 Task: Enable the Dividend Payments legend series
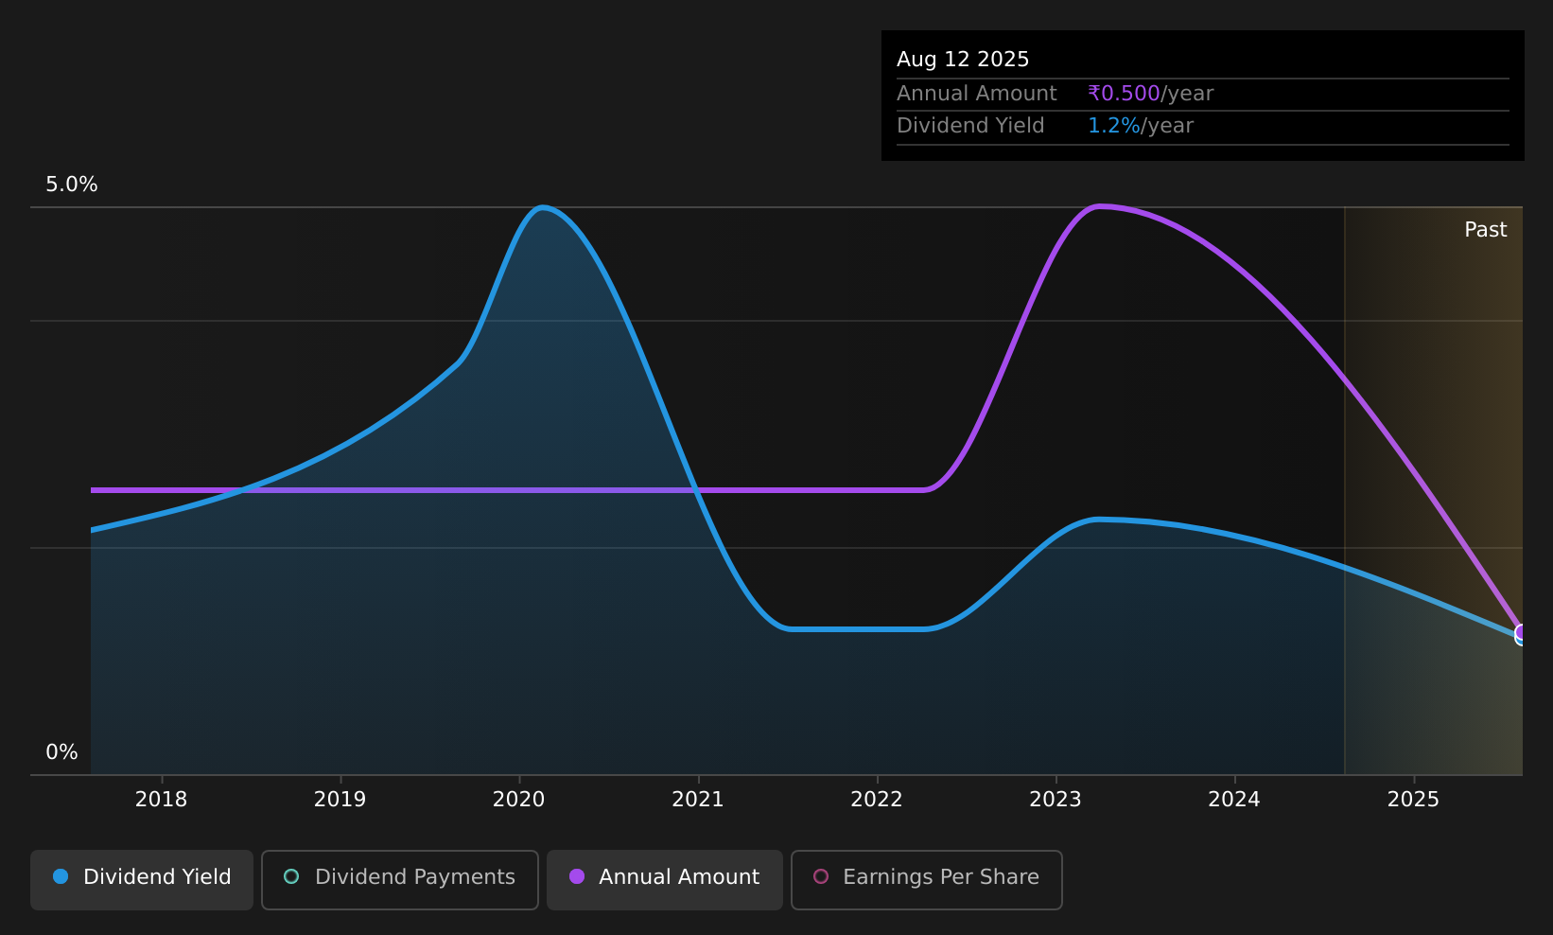399,879
